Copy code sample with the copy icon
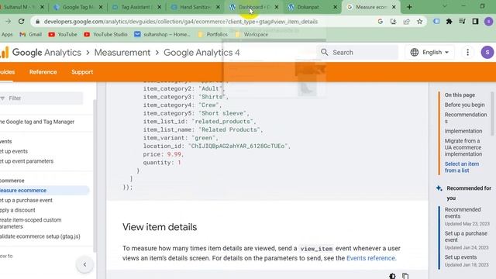The image size is (496, 279). pyautogui.click(x=405, y=276)
